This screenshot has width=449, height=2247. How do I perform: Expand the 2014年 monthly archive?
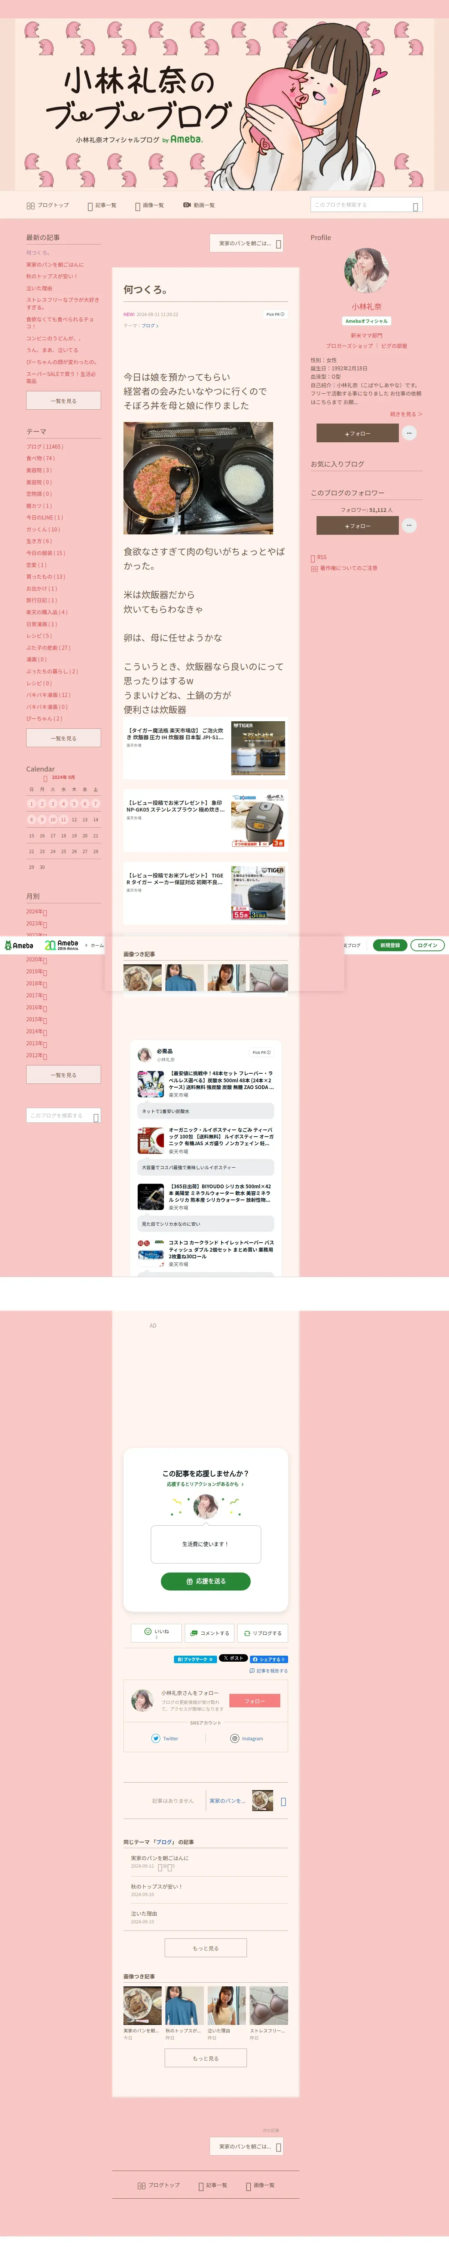coord(37,1031)
